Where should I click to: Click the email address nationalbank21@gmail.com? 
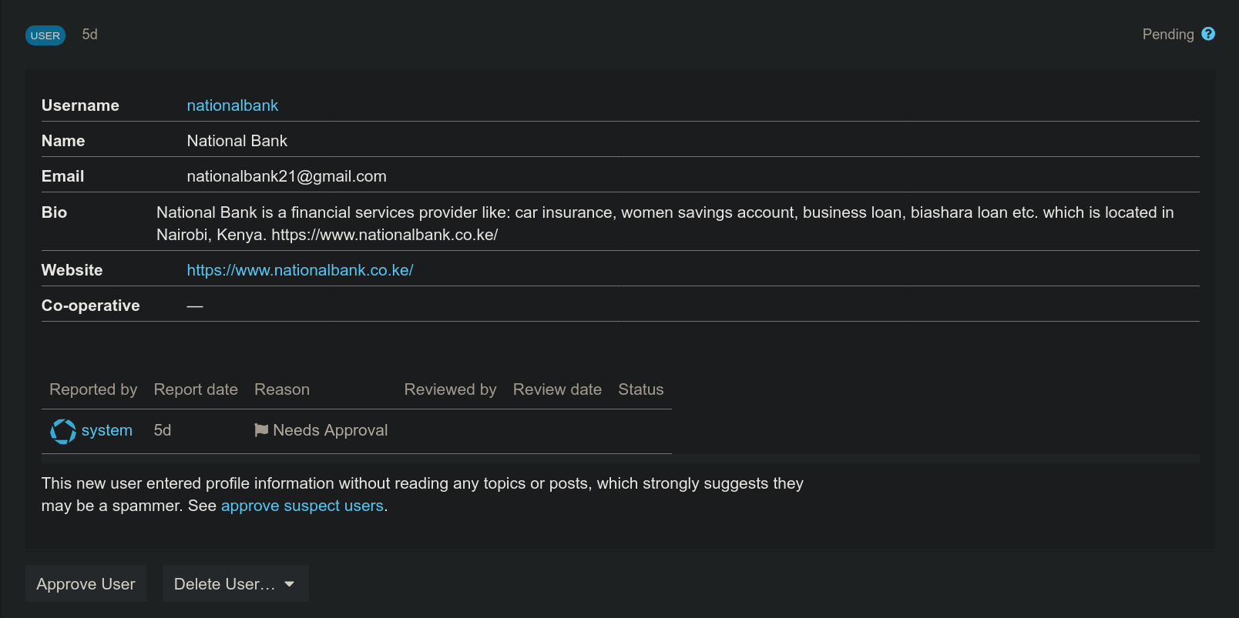click(x=287, y=176)
